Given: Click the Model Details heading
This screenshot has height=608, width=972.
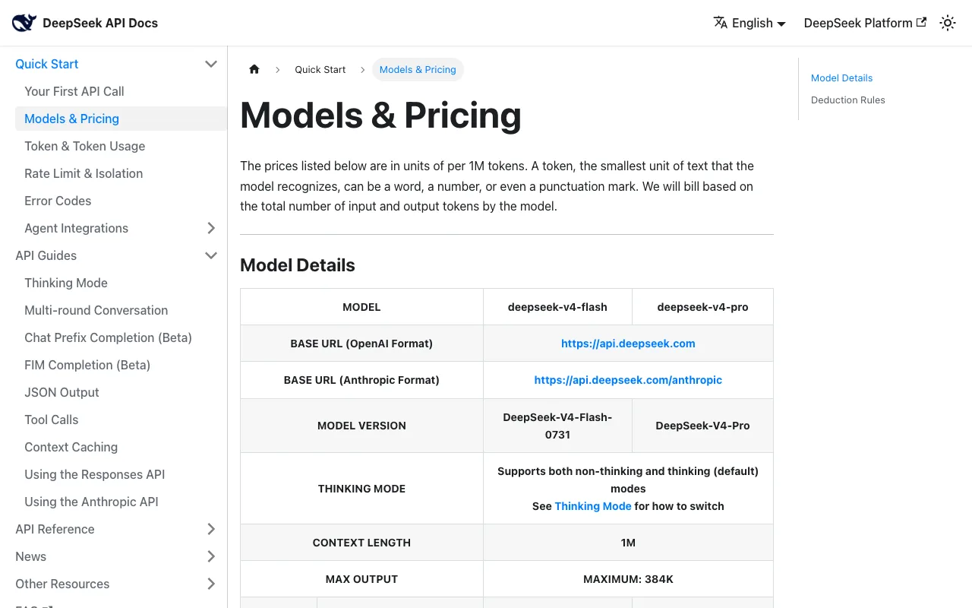Looking at the screenshot, I should 298,265.
